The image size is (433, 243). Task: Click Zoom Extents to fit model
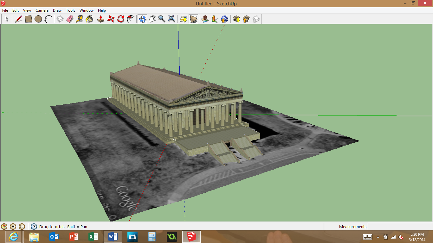click(x=171, y=19)
